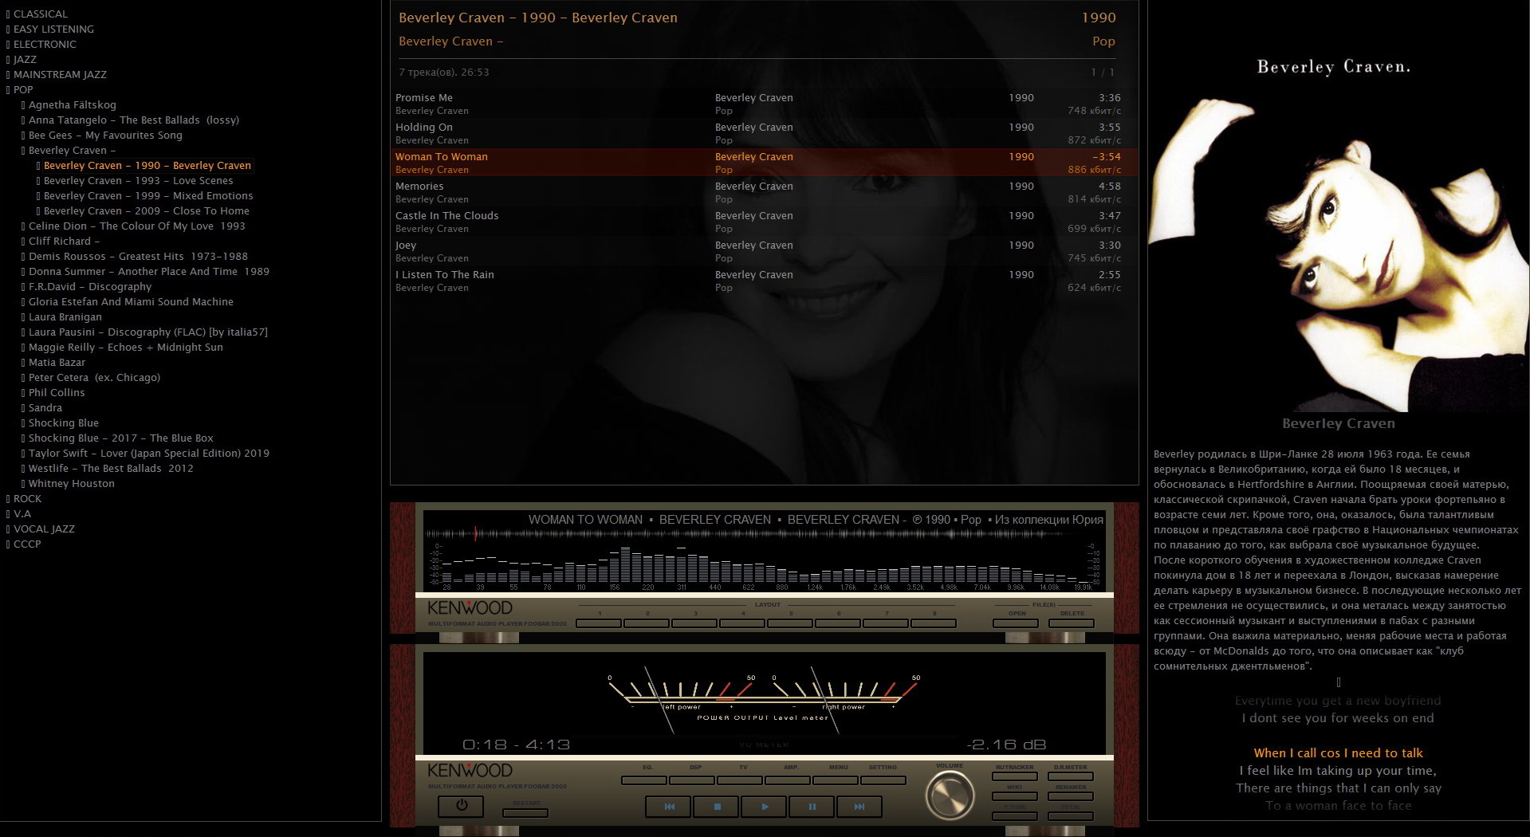Select the Agnetha Fältskog folder
1530x837 pixels.
click(x=73, y=105)
